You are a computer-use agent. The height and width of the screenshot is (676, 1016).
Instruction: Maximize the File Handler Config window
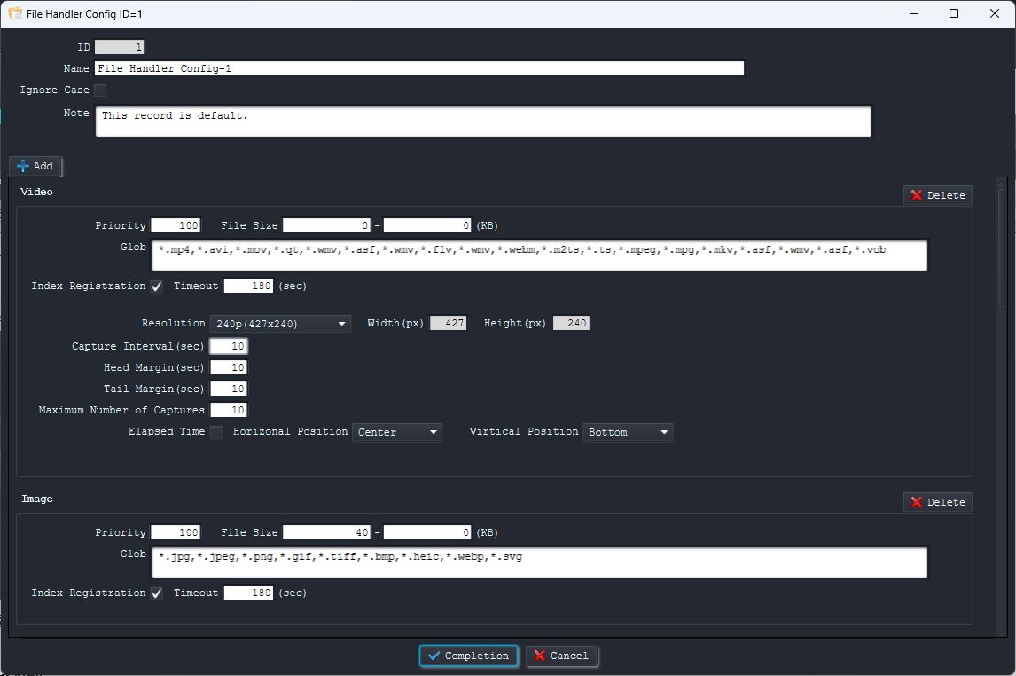pyautogui.click(x=954, y=13)
